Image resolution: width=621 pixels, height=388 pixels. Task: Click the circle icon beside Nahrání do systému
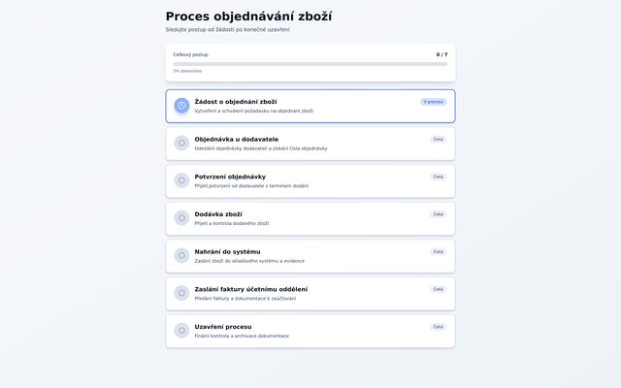pyautogui.click(x=181, y=255)
